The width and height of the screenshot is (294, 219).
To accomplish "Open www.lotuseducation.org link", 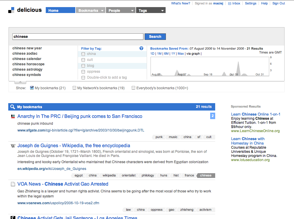I will (x=250, y=160).
